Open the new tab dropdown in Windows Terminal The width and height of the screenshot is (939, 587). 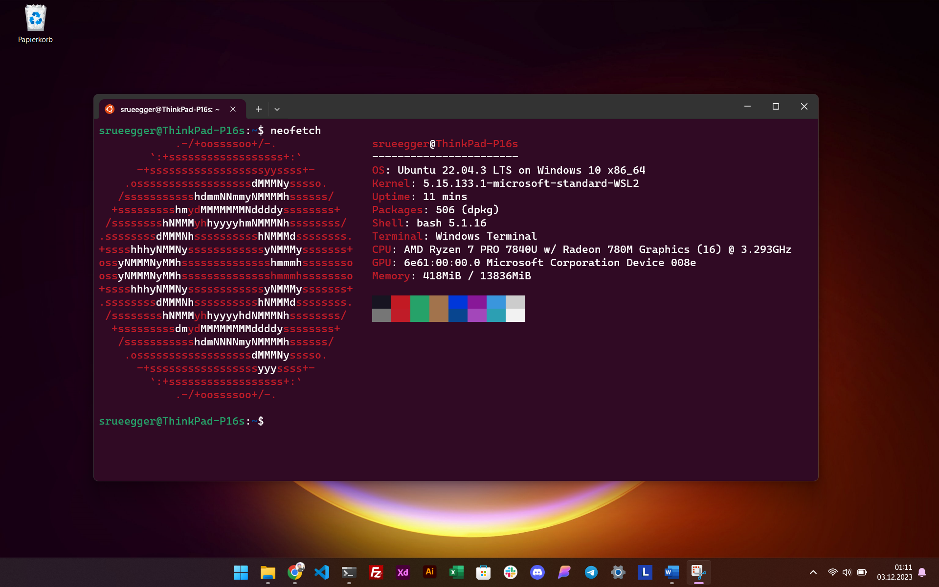click(x=277, y=109)
